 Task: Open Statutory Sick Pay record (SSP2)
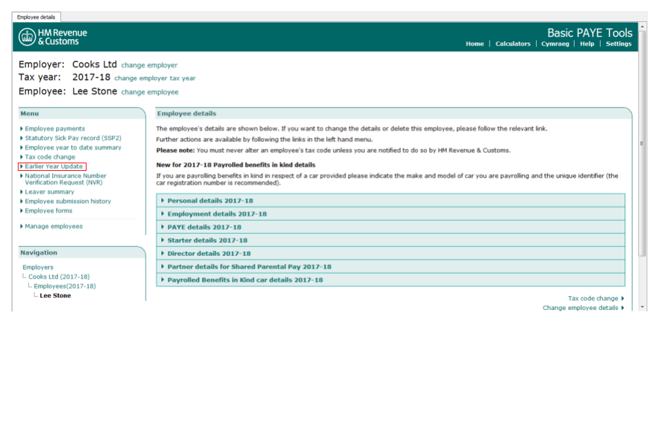point(73,138)
